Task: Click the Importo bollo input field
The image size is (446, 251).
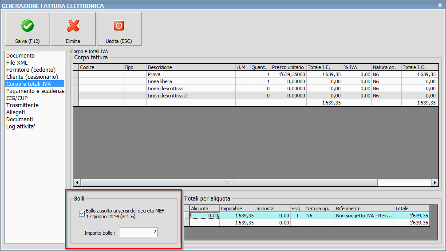Action: (x=138, y=232)
